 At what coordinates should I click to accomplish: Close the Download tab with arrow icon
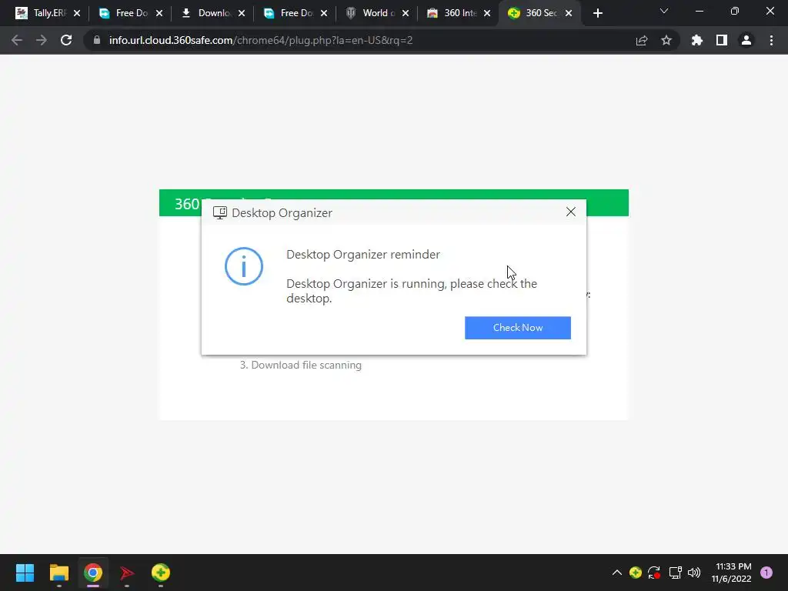pos(242,14)
